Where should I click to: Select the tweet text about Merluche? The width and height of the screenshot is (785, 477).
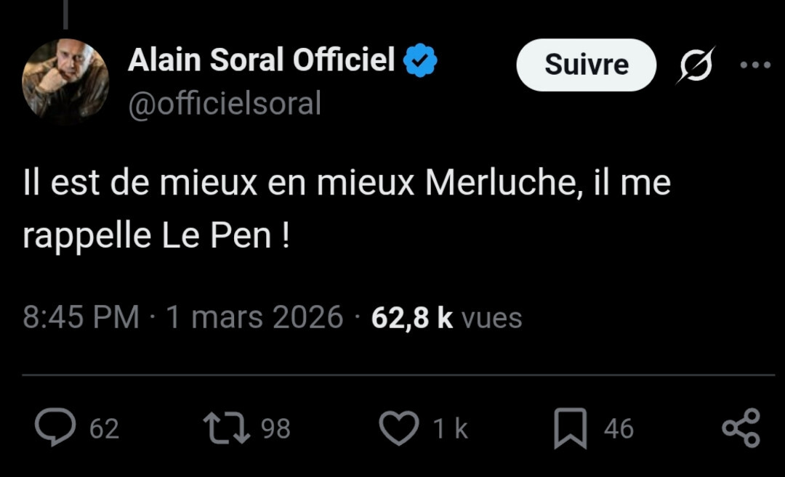pyautogui.click(x=346, y=210)
